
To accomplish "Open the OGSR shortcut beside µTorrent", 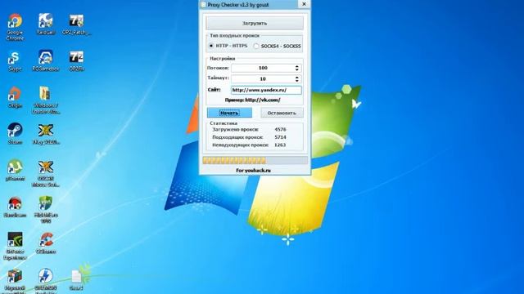I will click(x=46, y=167).
